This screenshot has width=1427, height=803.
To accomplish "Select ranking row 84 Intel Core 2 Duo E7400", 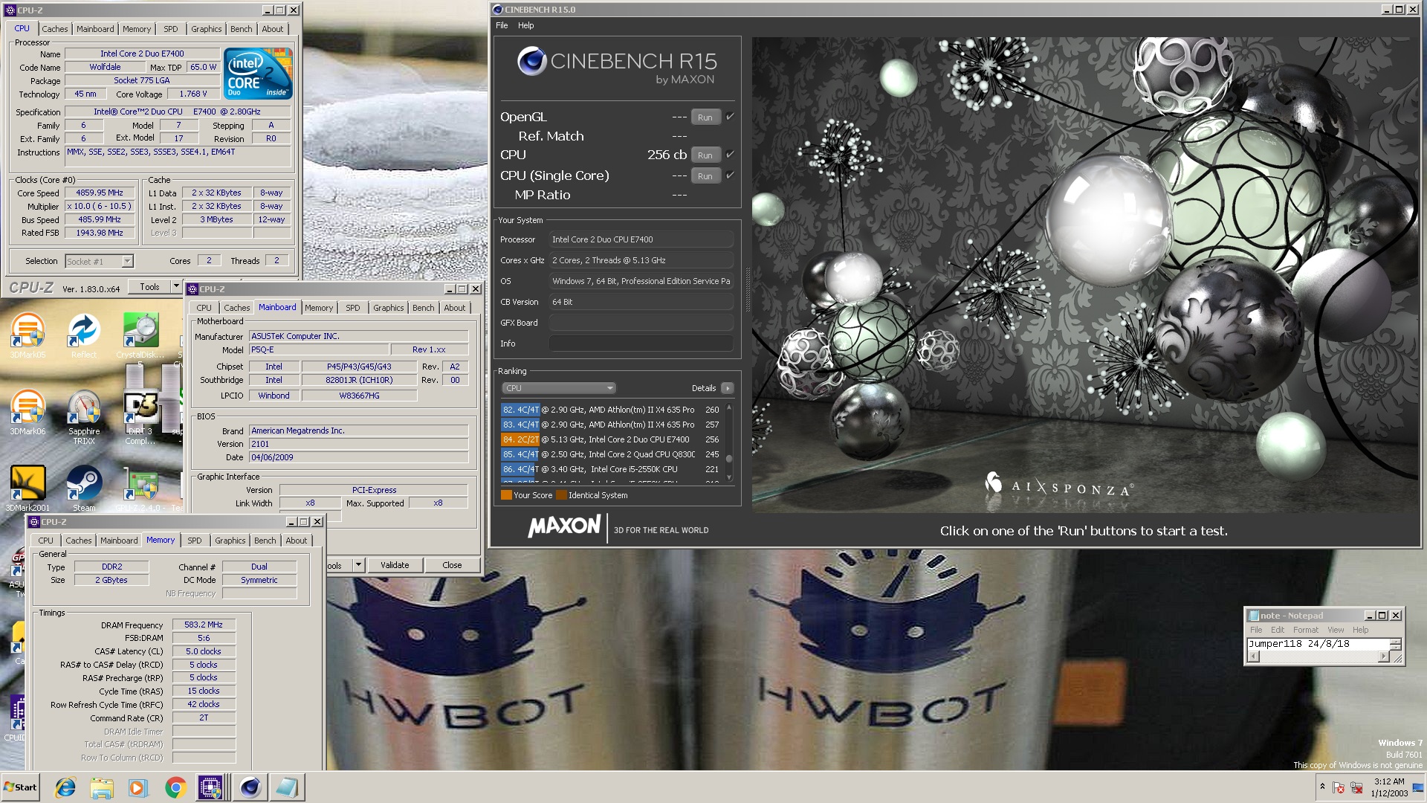I will pyautogui.click(x=611, y=439).
